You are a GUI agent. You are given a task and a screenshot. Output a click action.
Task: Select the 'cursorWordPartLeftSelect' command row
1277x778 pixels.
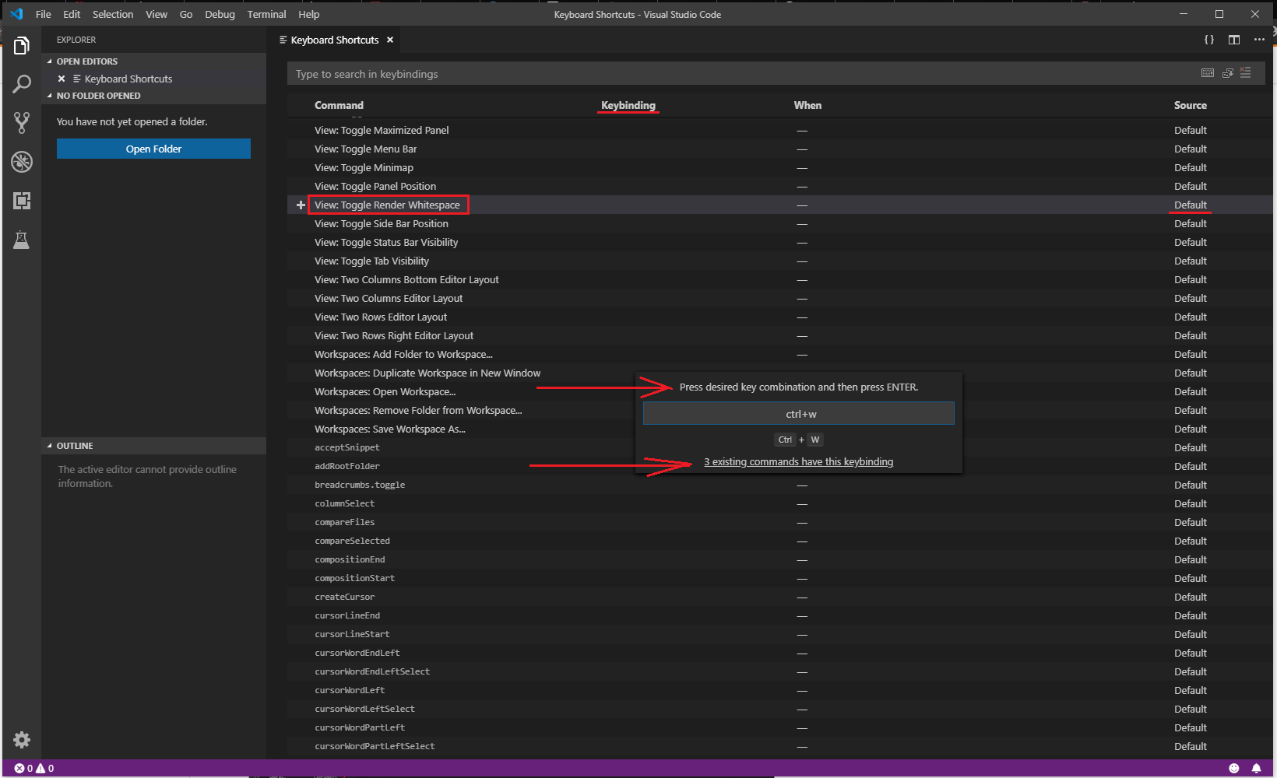pos(779,746)
